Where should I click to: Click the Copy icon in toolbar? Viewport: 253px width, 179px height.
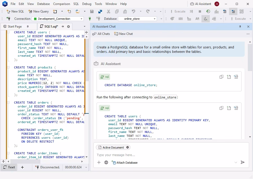click(117, 11)
